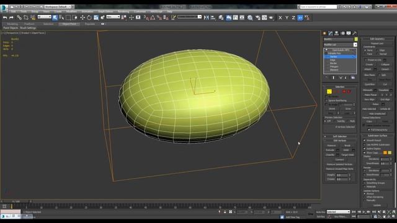This screenshot has height=223, width=397.
Task: Click the Polygon sub-object selection icon
Action: tap(344, 92)
